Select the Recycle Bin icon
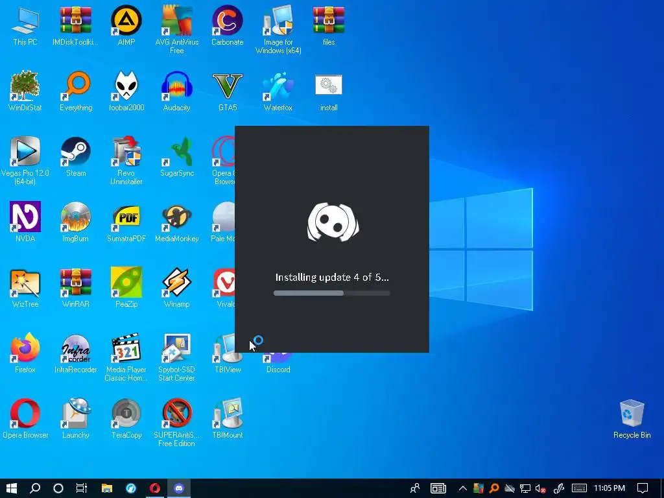Image resolution: width=664 pixels, height=498 pixels. (x=632, y=413)
